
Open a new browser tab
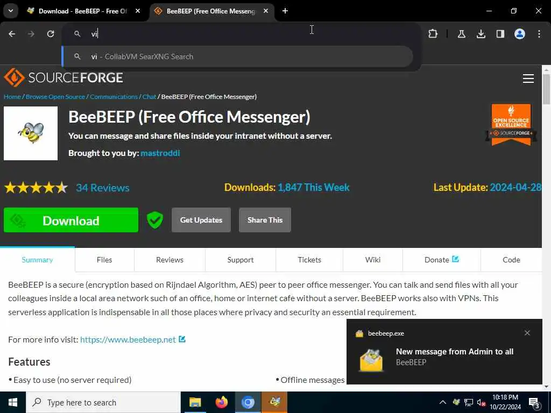[285, 11]
